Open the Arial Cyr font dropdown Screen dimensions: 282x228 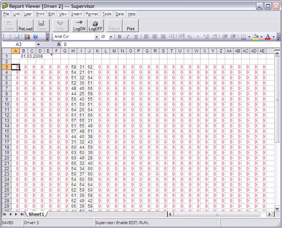(x=97, y=37)
